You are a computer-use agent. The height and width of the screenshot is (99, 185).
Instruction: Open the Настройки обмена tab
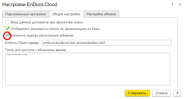(x=101, y=14)
